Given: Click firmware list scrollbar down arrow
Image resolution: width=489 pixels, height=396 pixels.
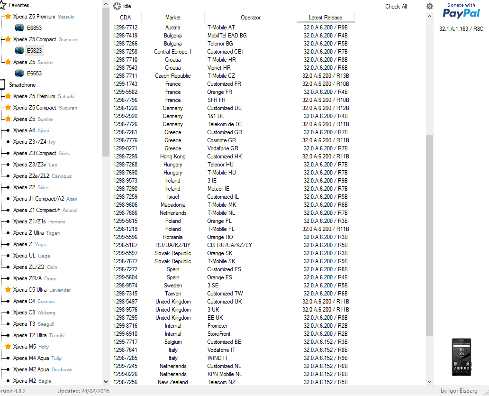Looking at the screenshot, I should pos(429,381).
